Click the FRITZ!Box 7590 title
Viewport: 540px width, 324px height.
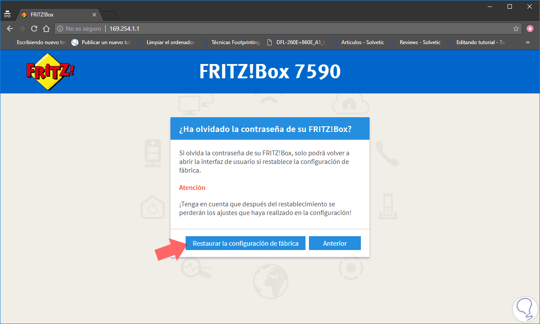pos(270,71)
